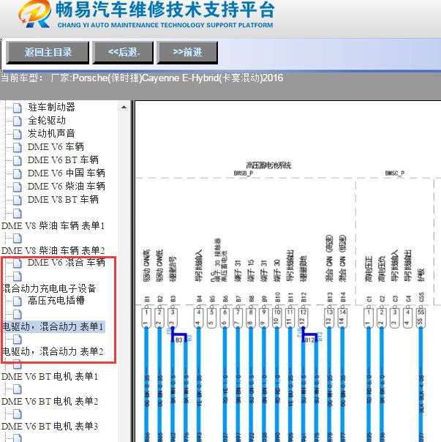Open DME V6 BT 电机 表单3

[x=50, y=426]
